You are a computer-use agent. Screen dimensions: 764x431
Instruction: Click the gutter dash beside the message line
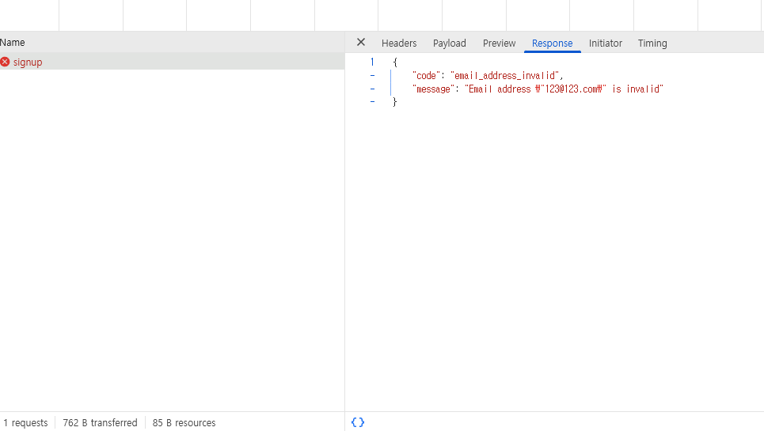coord(372,89)
